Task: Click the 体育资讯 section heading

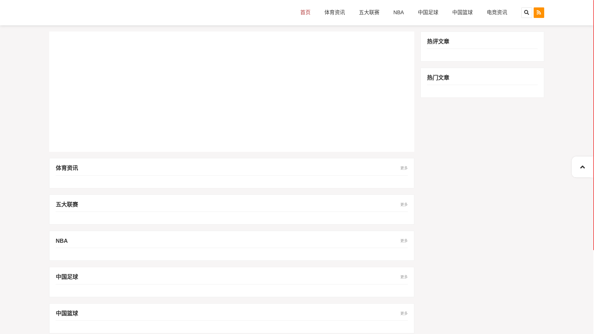Action: (67, 168)
